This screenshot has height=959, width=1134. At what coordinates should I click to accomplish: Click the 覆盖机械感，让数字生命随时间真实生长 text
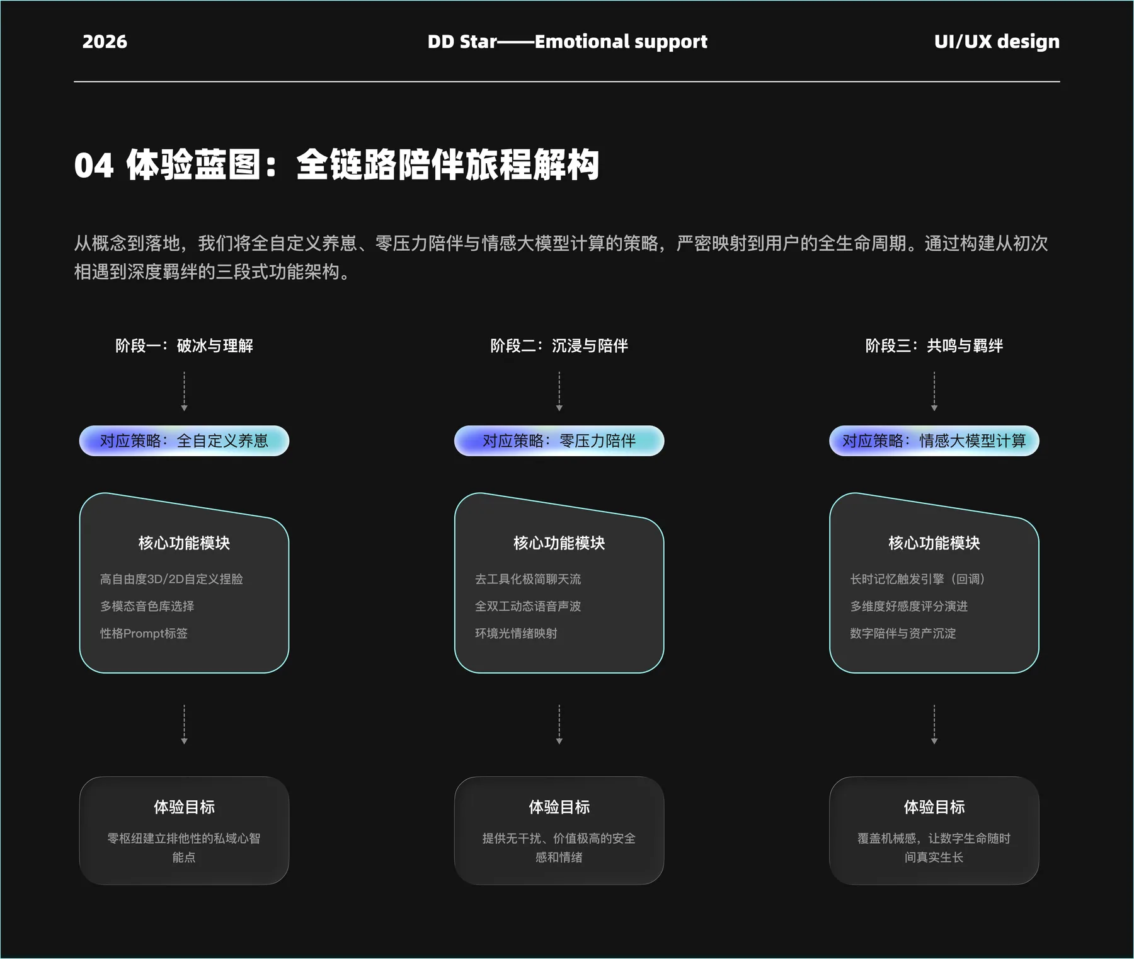(934, 847)
